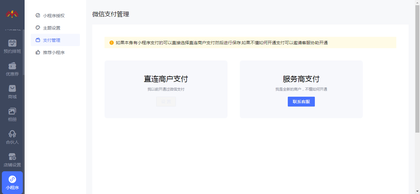
Task: Select the 小程序 mini program icon
Action: coord(12,179)
